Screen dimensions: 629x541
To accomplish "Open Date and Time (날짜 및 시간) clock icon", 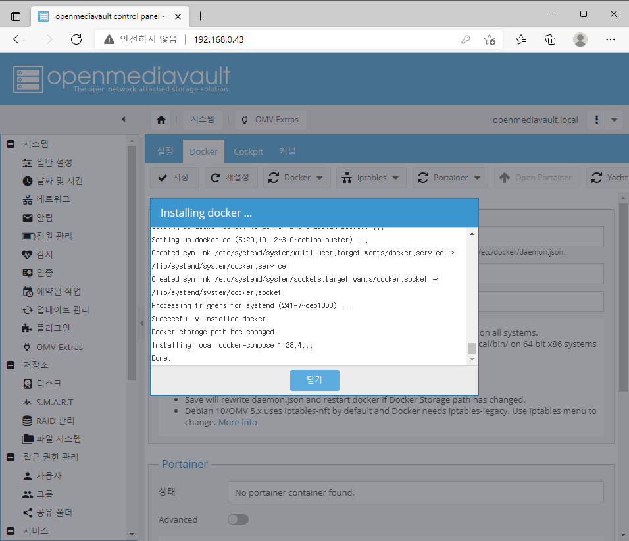I will click(x=27, y=181).
